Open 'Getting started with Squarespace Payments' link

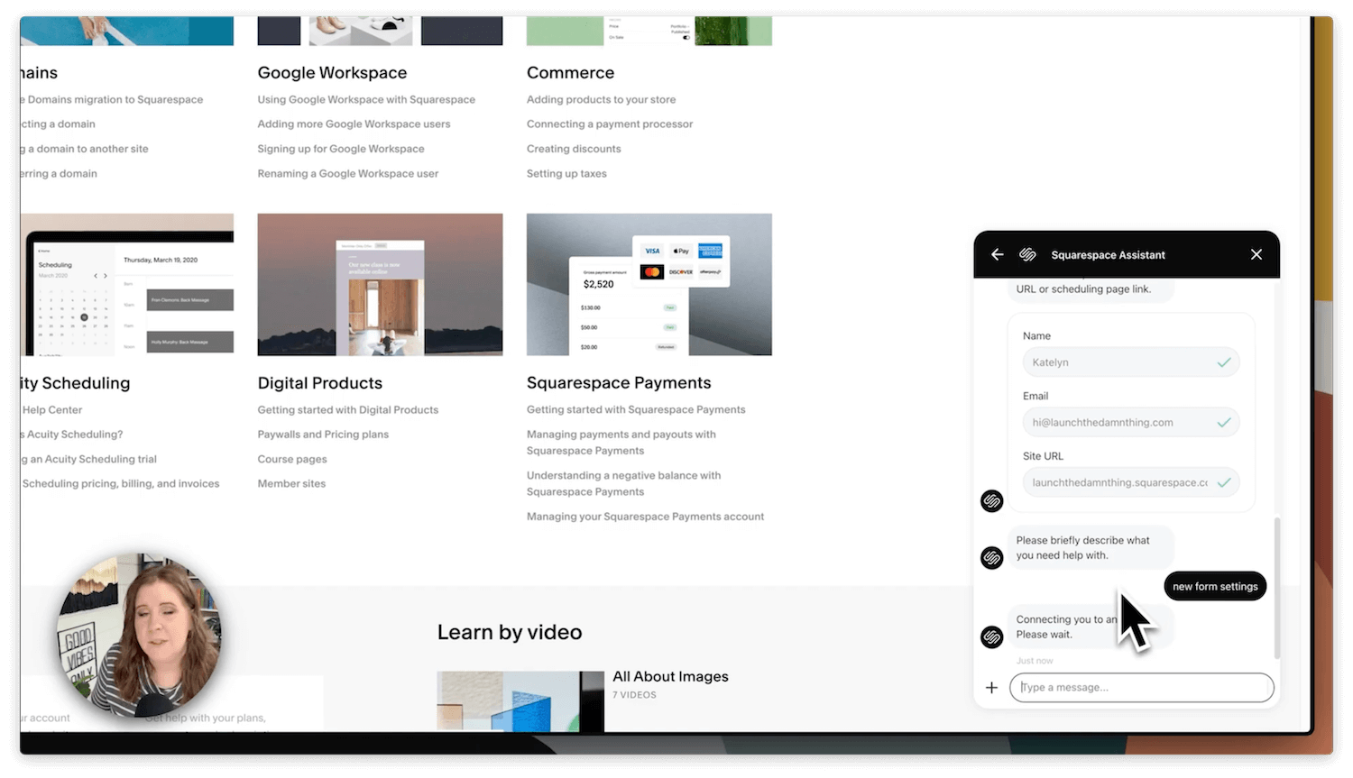[636, 410]
